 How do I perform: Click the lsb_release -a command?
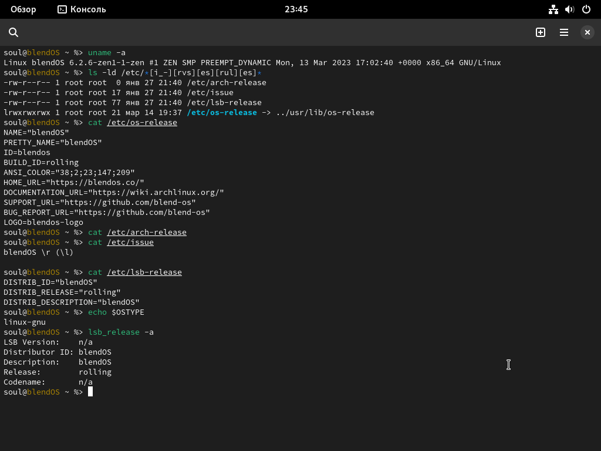[121, 332]
